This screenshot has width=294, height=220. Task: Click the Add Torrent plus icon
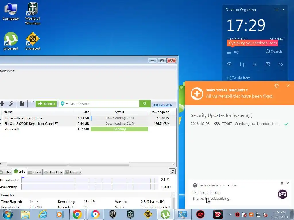click(2, 104)
